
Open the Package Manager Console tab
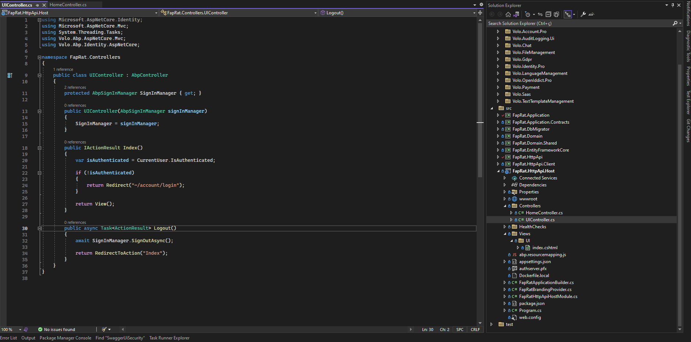point(65,338)
